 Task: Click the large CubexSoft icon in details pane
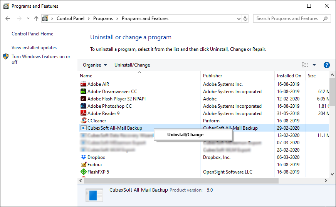pyautogui.click(x=94, y=195)
